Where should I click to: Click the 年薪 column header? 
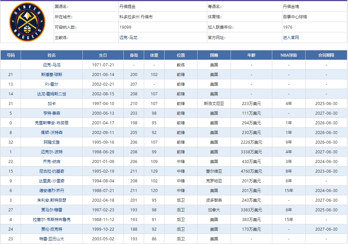(252, 55)
